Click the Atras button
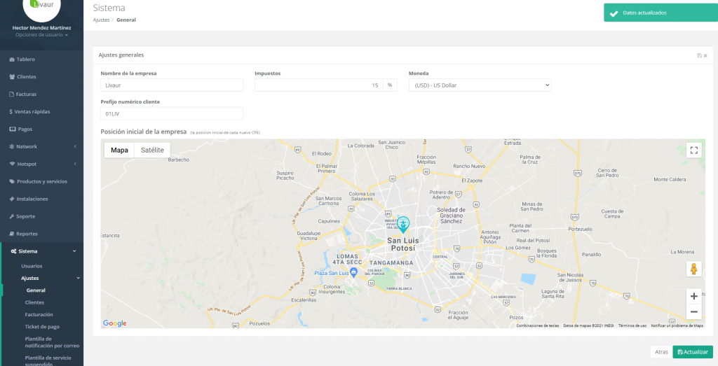Screen dimensions: 718x366 coord(661,352)
